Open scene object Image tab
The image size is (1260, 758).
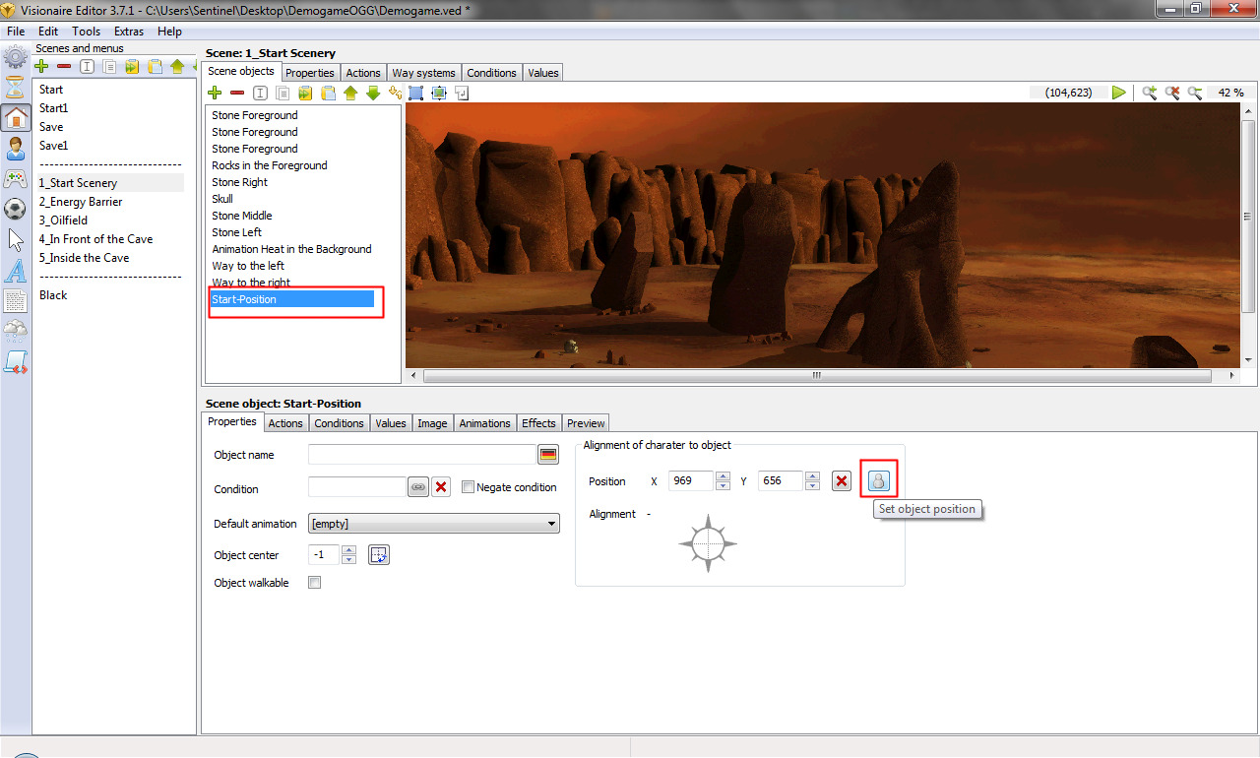coord(432,423)
